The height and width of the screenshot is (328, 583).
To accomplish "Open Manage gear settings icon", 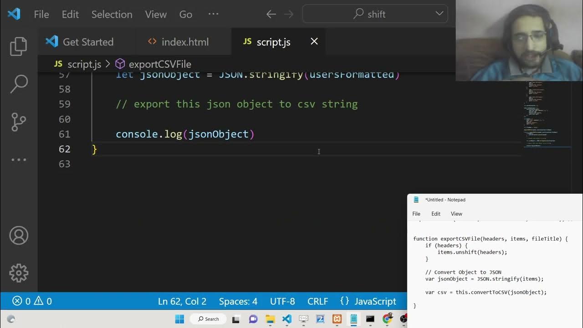I will (x=19, y=273).
